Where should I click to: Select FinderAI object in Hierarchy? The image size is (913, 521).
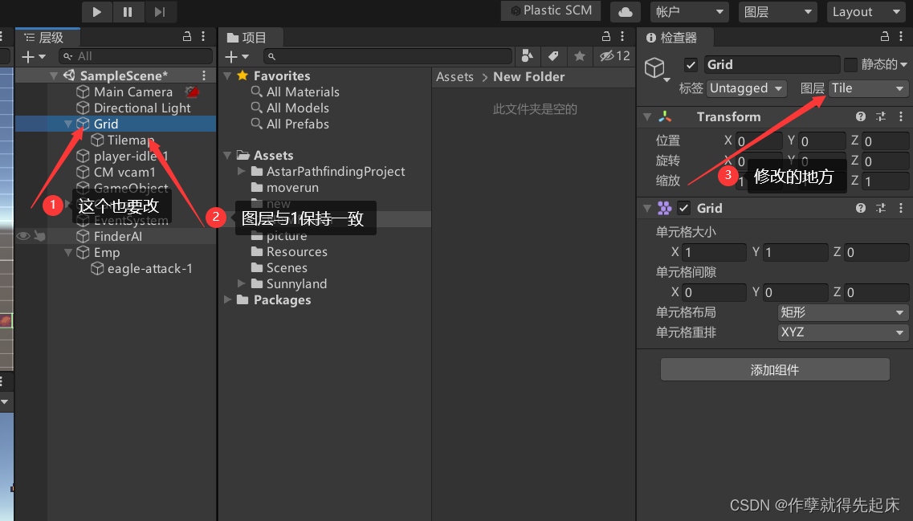(117, 236)
